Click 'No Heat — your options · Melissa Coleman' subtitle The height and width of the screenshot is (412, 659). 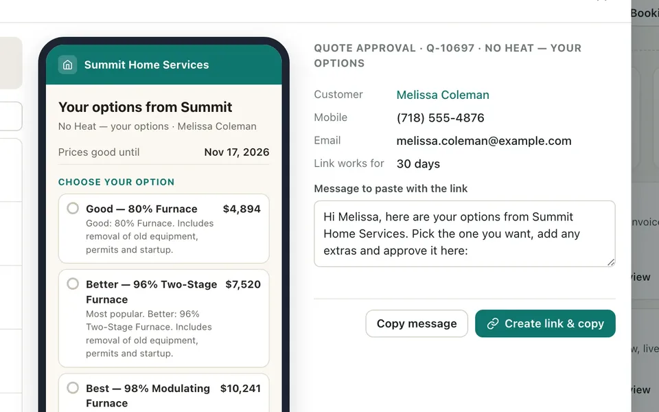pyautogui.click(x=157, y=126)
